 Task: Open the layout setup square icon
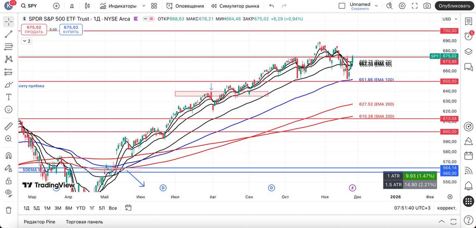(x=342, y=6)
